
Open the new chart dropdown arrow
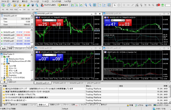click(6, 5)
